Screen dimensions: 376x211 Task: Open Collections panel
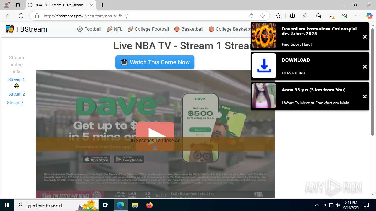coord(318,16)
